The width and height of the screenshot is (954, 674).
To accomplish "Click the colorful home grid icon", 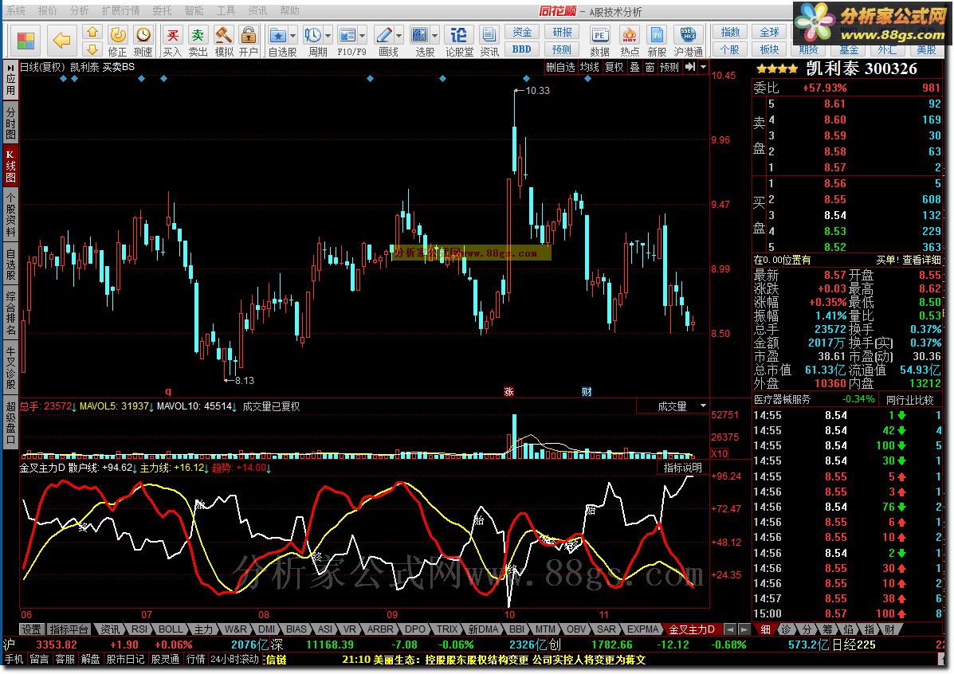I will coord(26,41).
